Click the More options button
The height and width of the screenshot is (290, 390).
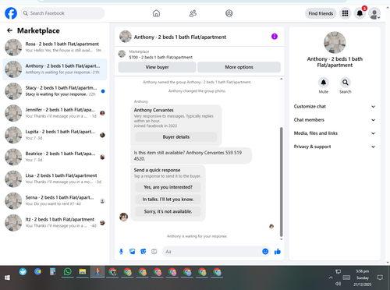[239, 67]
